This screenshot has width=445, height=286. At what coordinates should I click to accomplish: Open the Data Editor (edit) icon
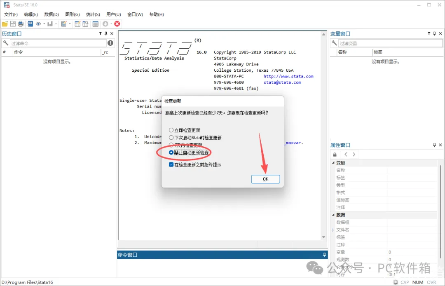[x=77, y=24]
